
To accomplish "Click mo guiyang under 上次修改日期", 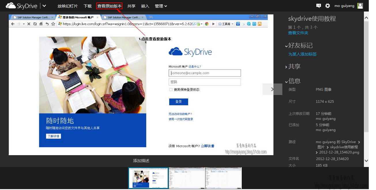I will 326,119.
